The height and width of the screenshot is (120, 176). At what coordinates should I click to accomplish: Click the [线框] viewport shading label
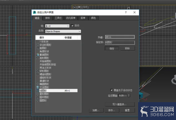pos(85,7)
